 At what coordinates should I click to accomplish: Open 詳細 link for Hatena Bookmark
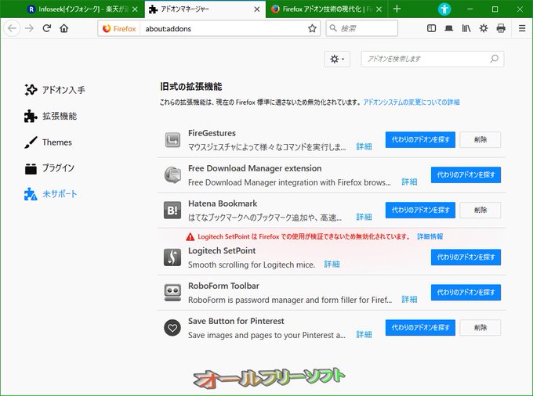(x=364, y=217)
